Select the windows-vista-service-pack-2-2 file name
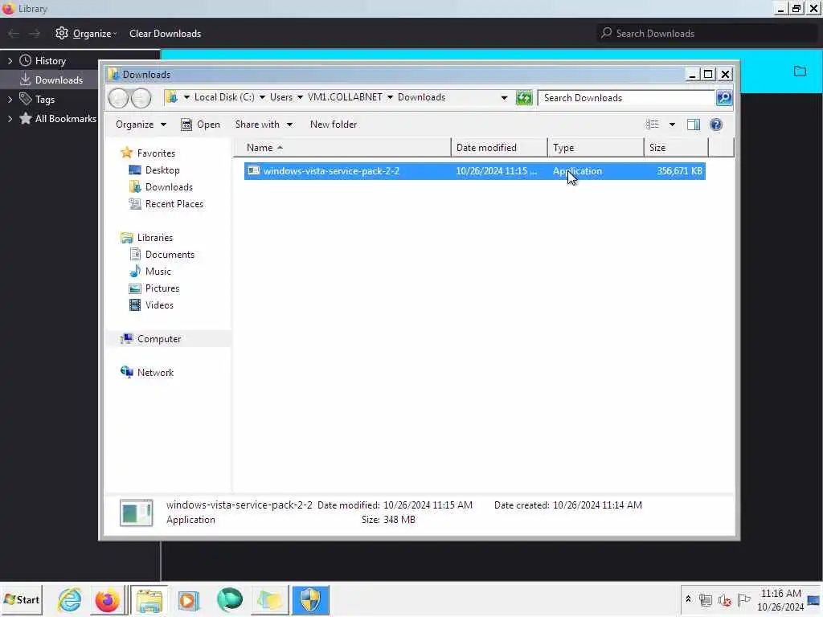Image resolution: width=823 pixels, height=617 pixels. coord(331,171)
